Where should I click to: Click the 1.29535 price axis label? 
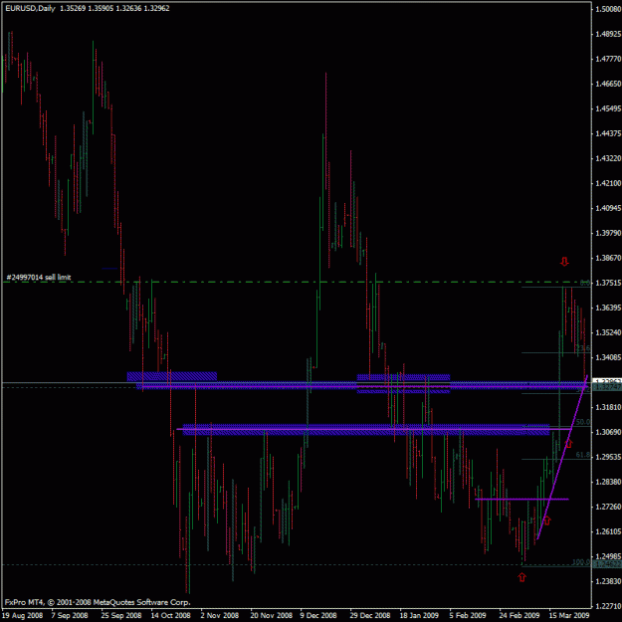pos(608,457)
